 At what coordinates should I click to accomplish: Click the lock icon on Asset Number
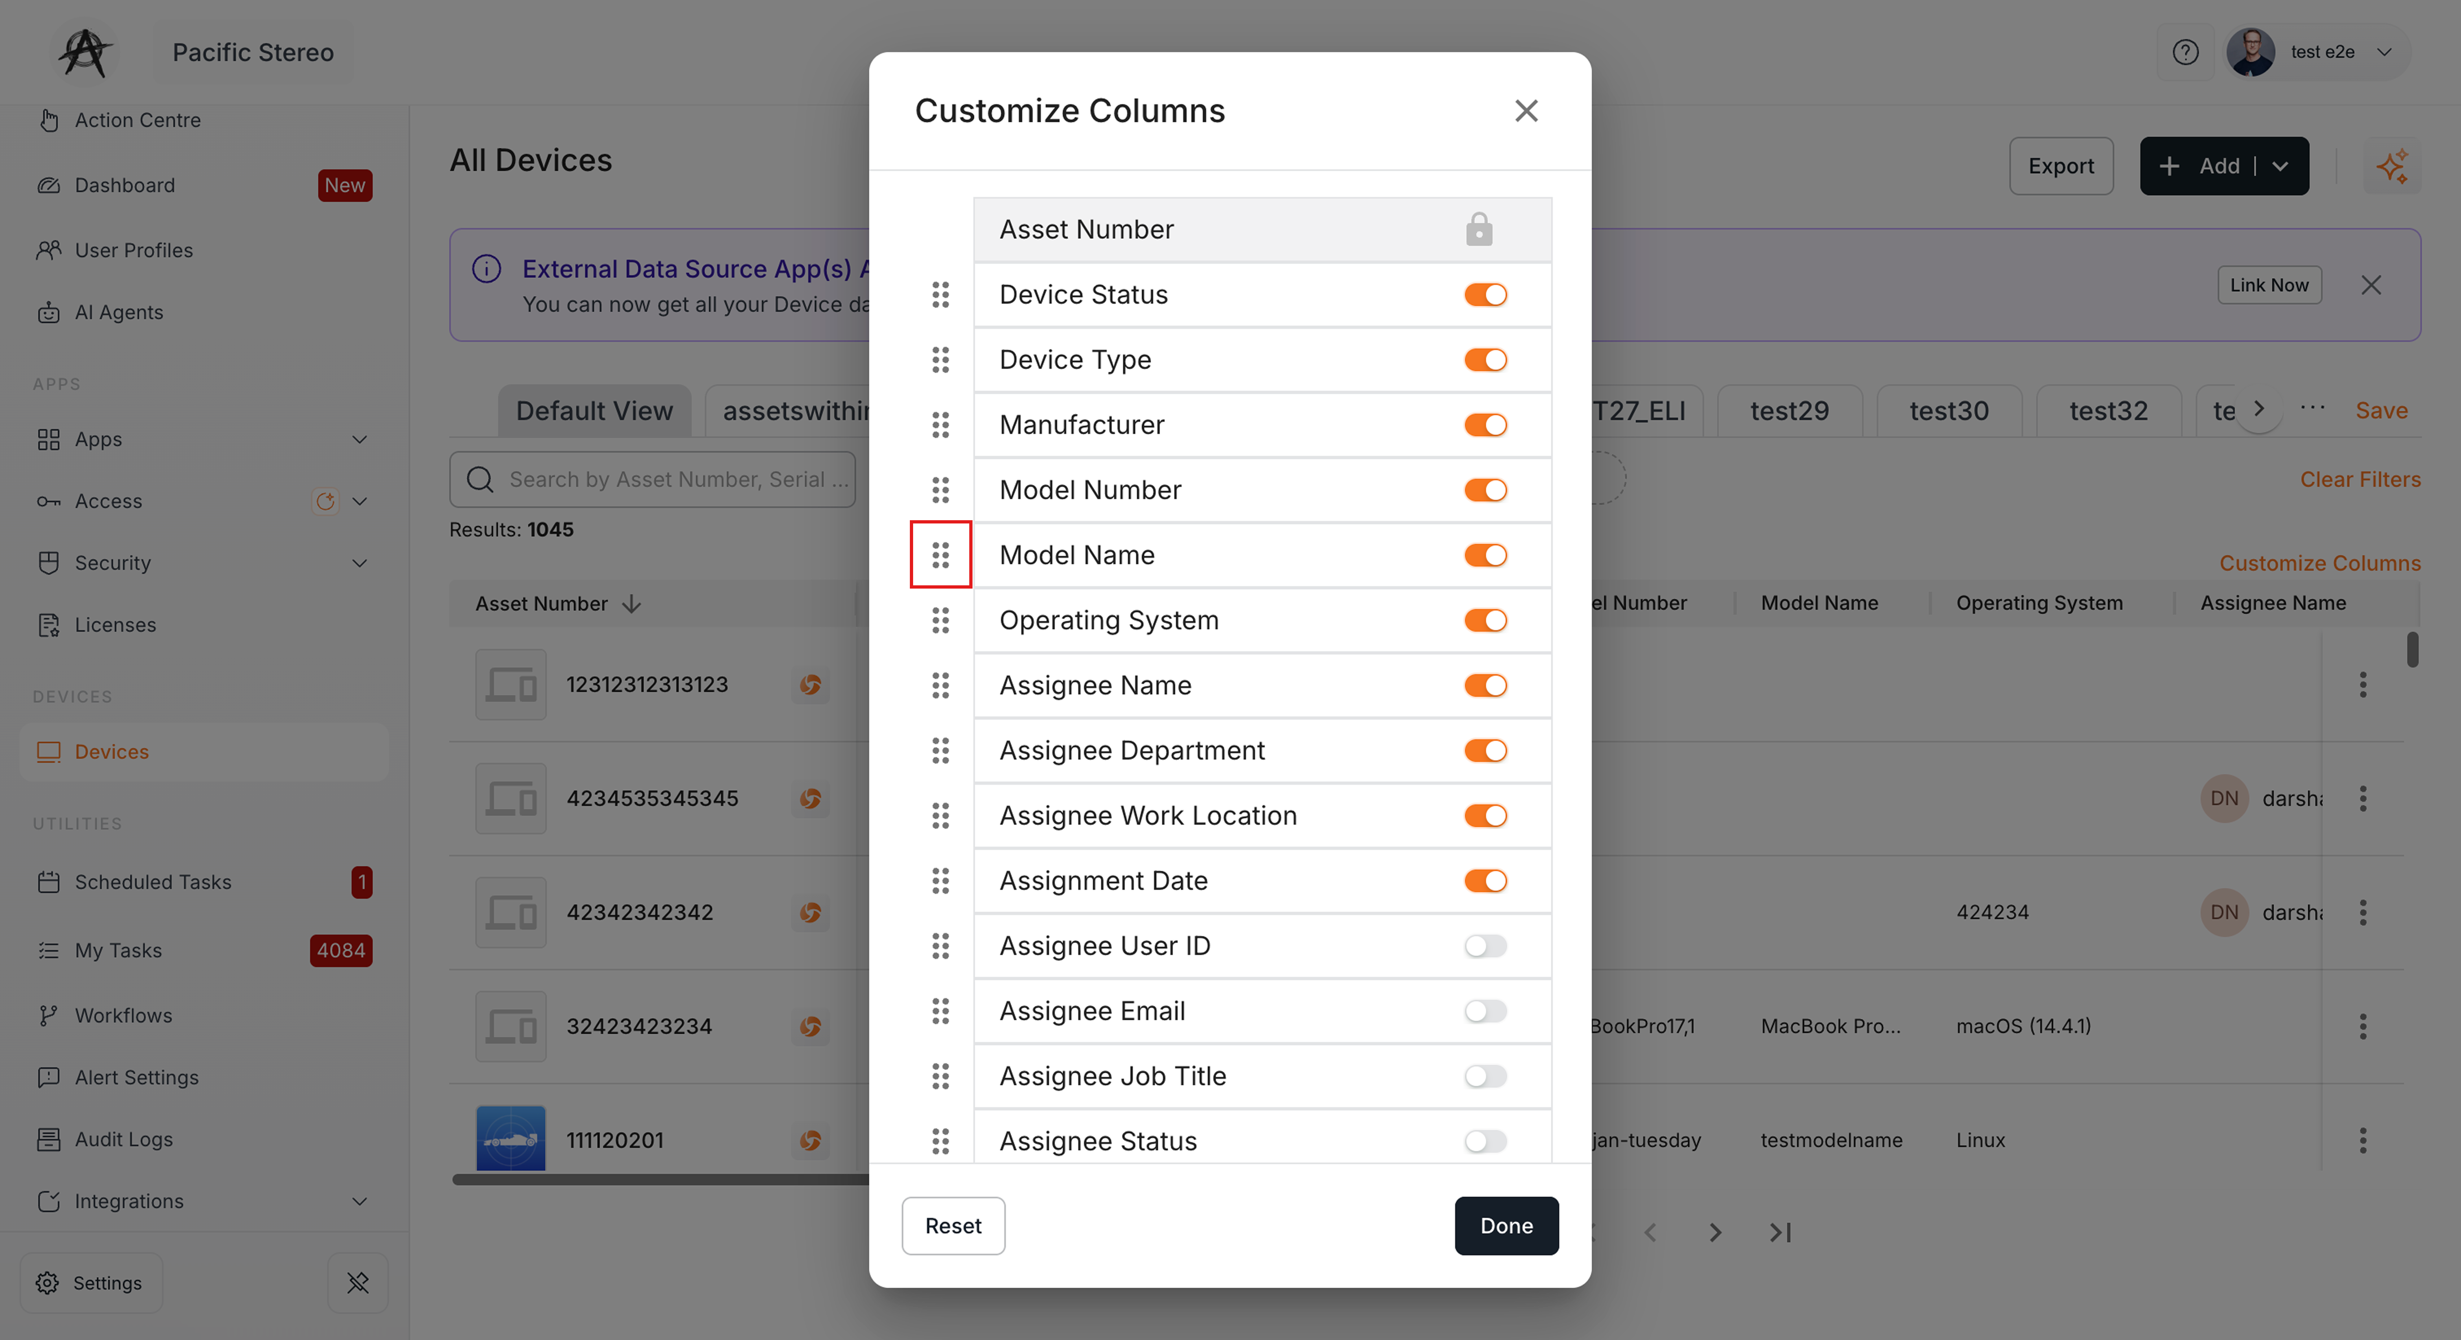(1479, 230)
